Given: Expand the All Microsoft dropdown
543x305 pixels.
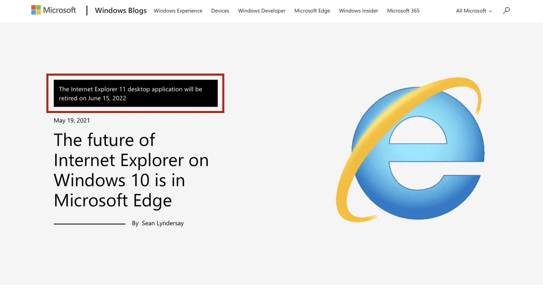Looking at the screenshot, I should pyautogui.click(x=474, y=10).
